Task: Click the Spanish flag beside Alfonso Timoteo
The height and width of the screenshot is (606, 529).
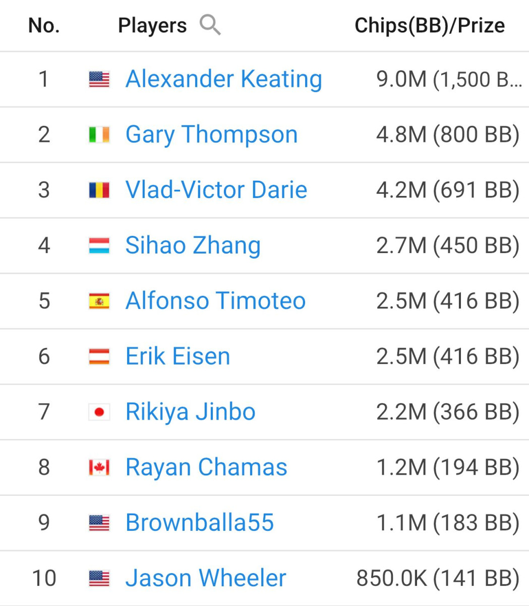Action: [x=99, y=301]
